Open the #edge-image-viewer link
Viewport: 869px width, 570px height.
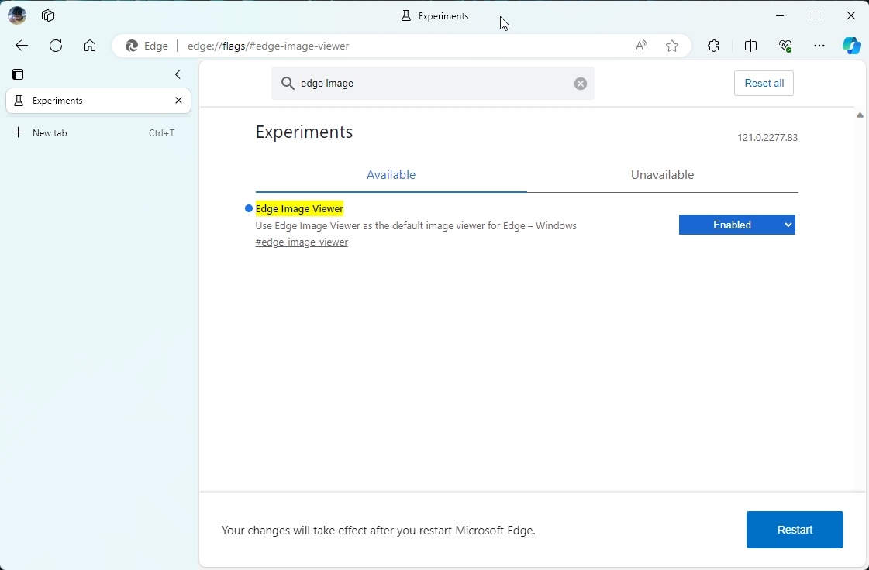tap(302, 242)
